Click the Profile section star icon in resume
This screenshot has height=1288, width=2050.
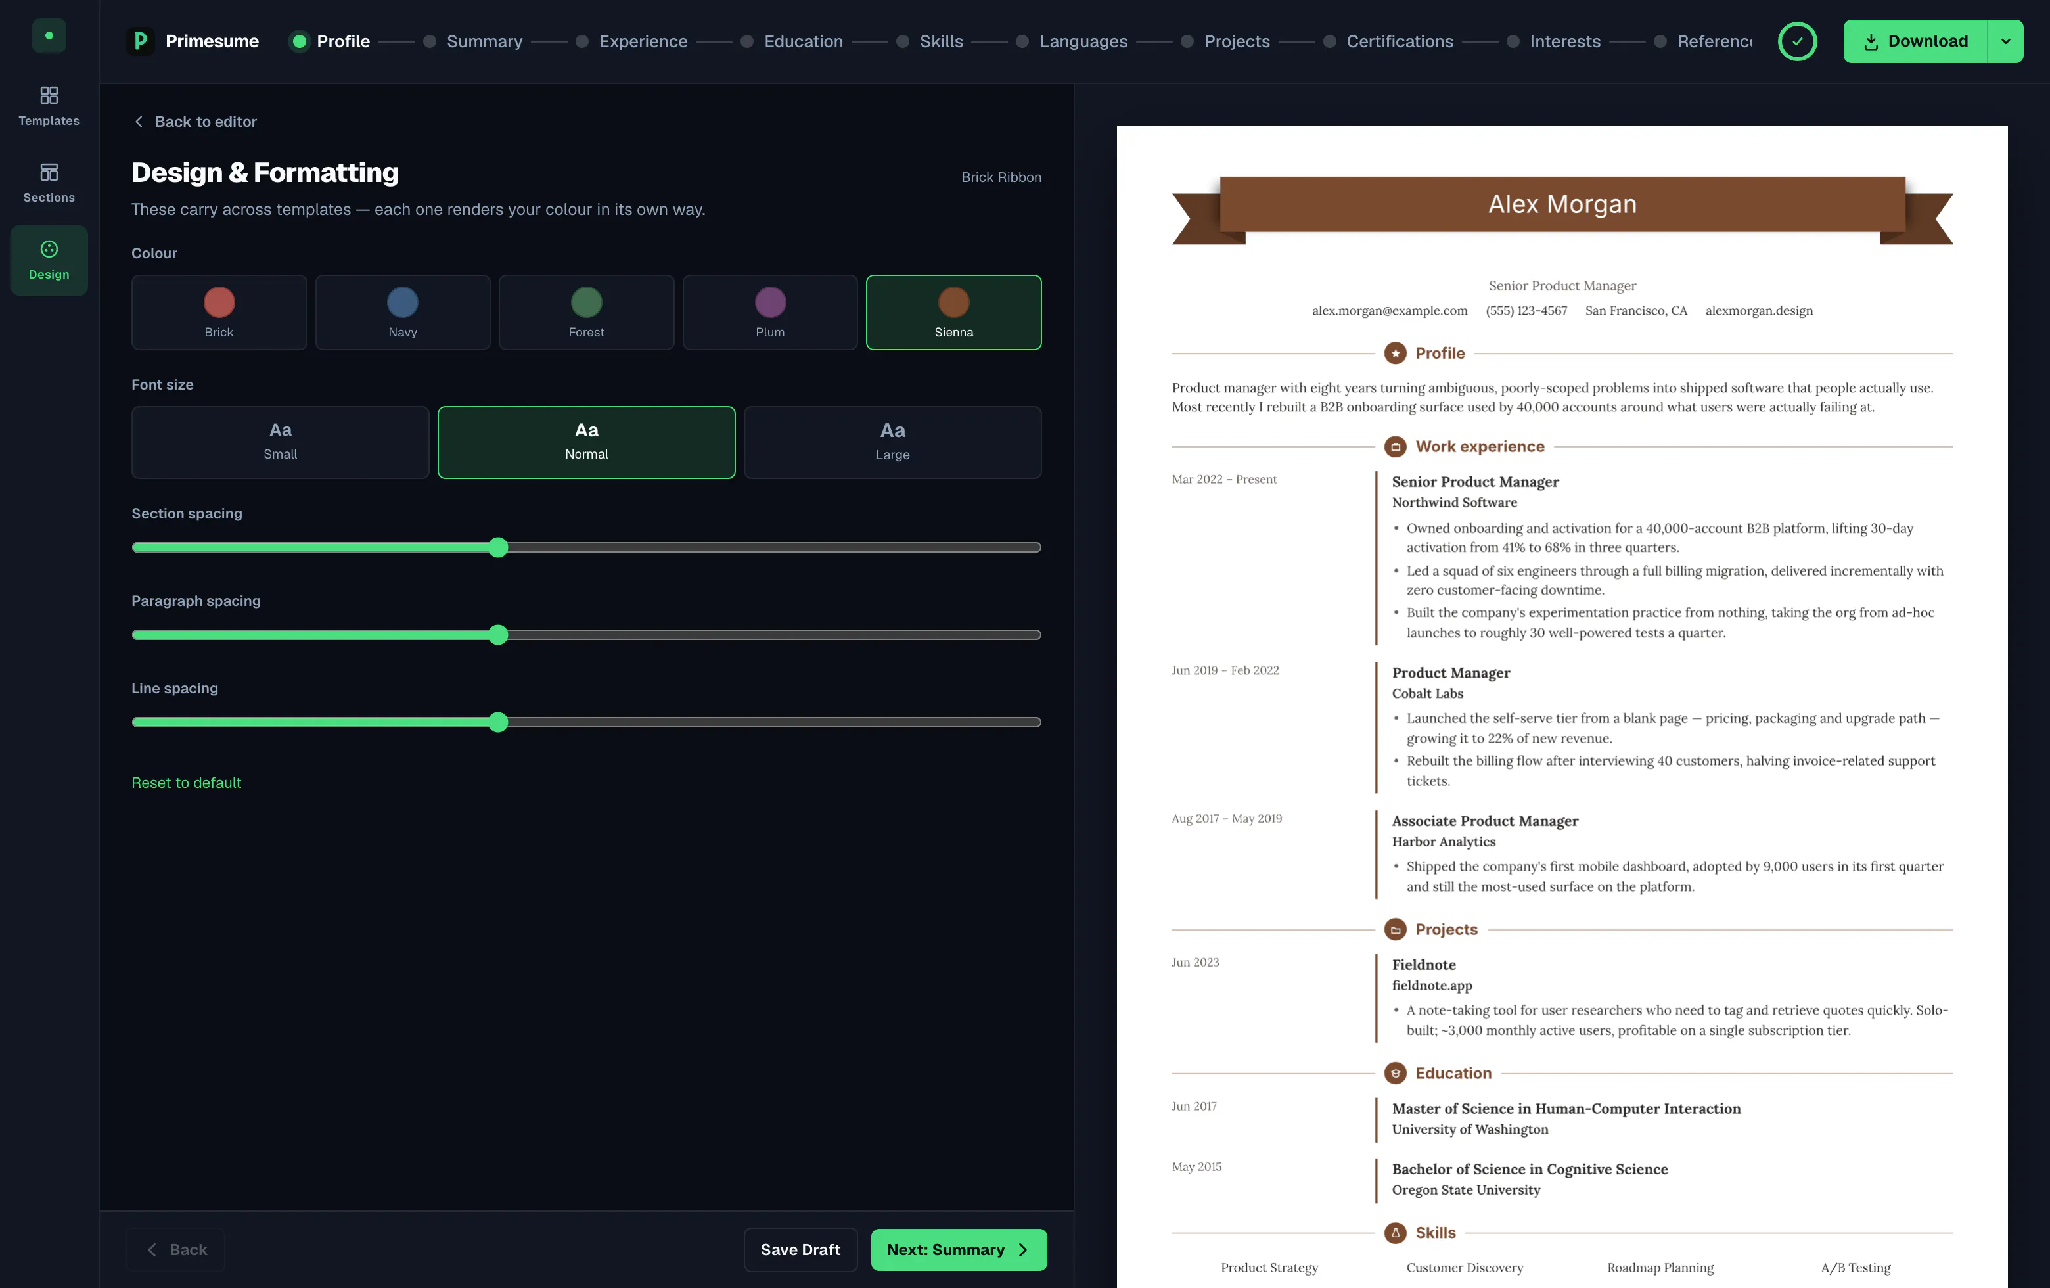click(x=1396, y=352)
